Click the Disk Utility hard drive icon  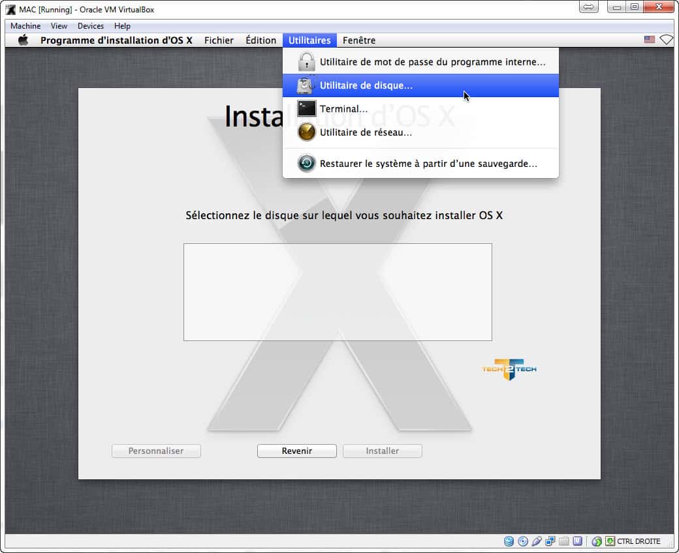coord(306,85)
